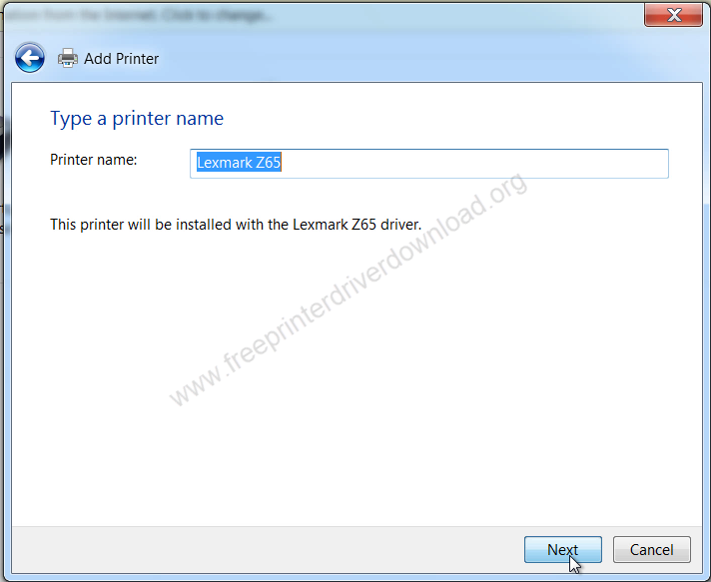The height and width of the screenshot is (582, 711).
Task: Click the 'Add Printer' title text
Action: (121, 59)
